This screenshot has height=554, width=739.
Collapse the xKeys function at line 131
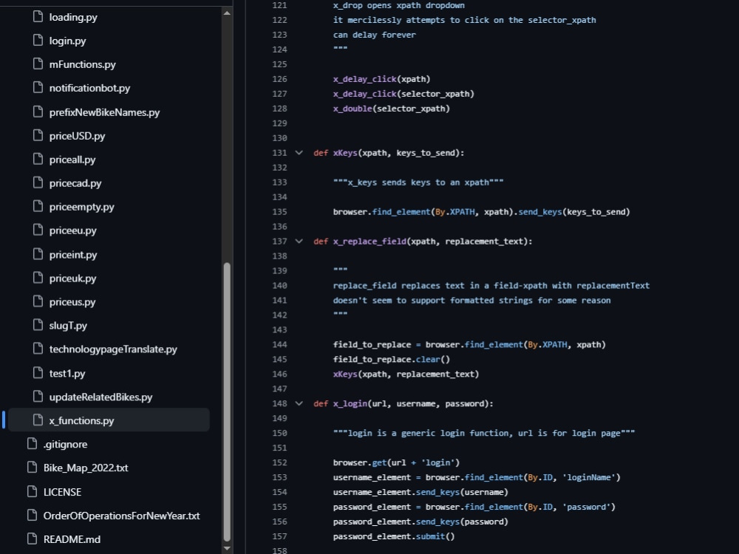(299, 153)
